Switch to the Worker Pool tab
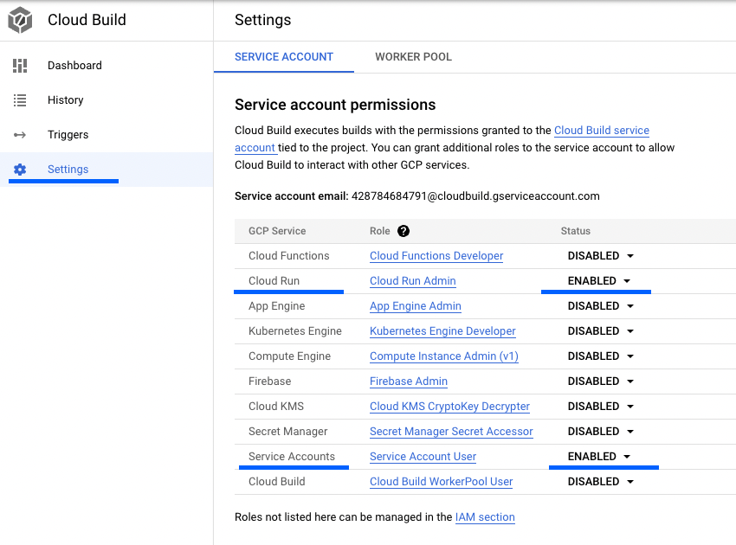 point(413,57)
